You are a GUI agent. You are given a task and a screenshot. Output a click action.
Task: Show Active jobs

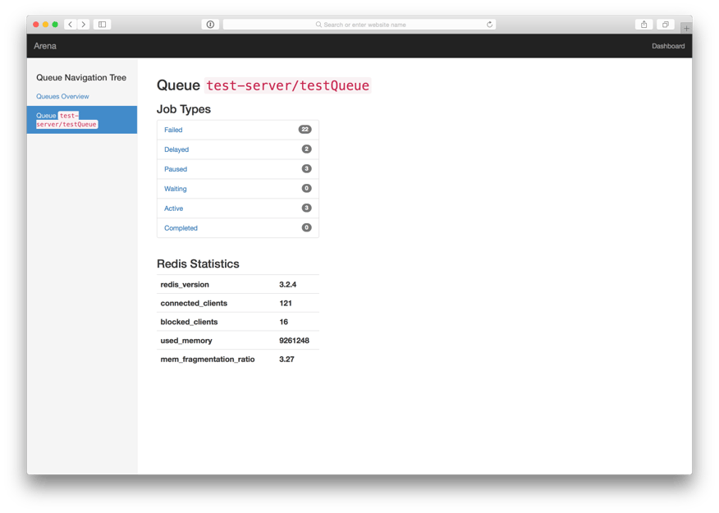tap(173, 208)
